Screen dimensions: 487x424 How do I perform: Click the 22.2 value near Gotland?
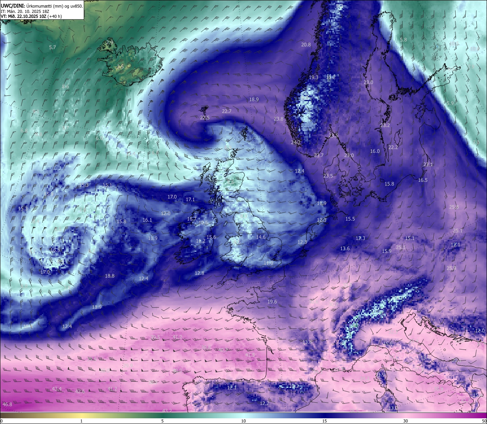click(393, 147)
